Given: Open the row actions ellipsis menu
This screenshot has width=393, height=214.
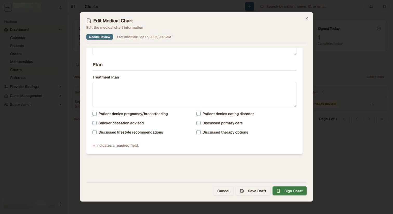Looking at the screenshot, I should [x=372, y=104].
